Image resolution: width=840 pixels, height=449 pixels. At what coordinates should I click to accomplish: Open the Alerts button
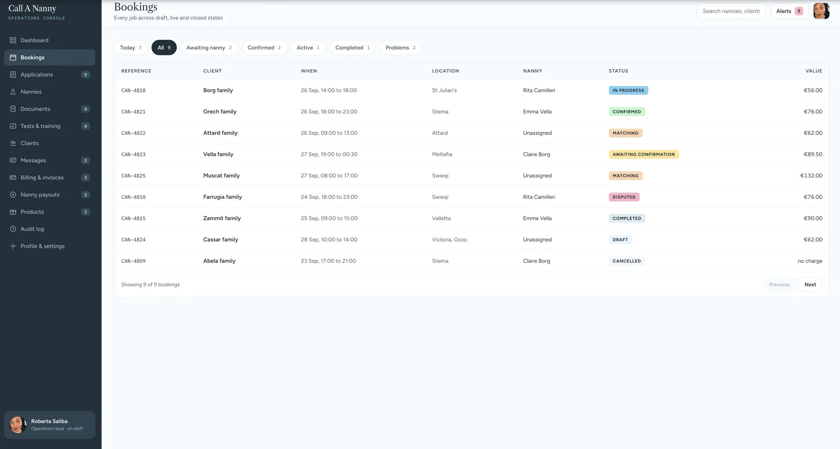[789, 11]
